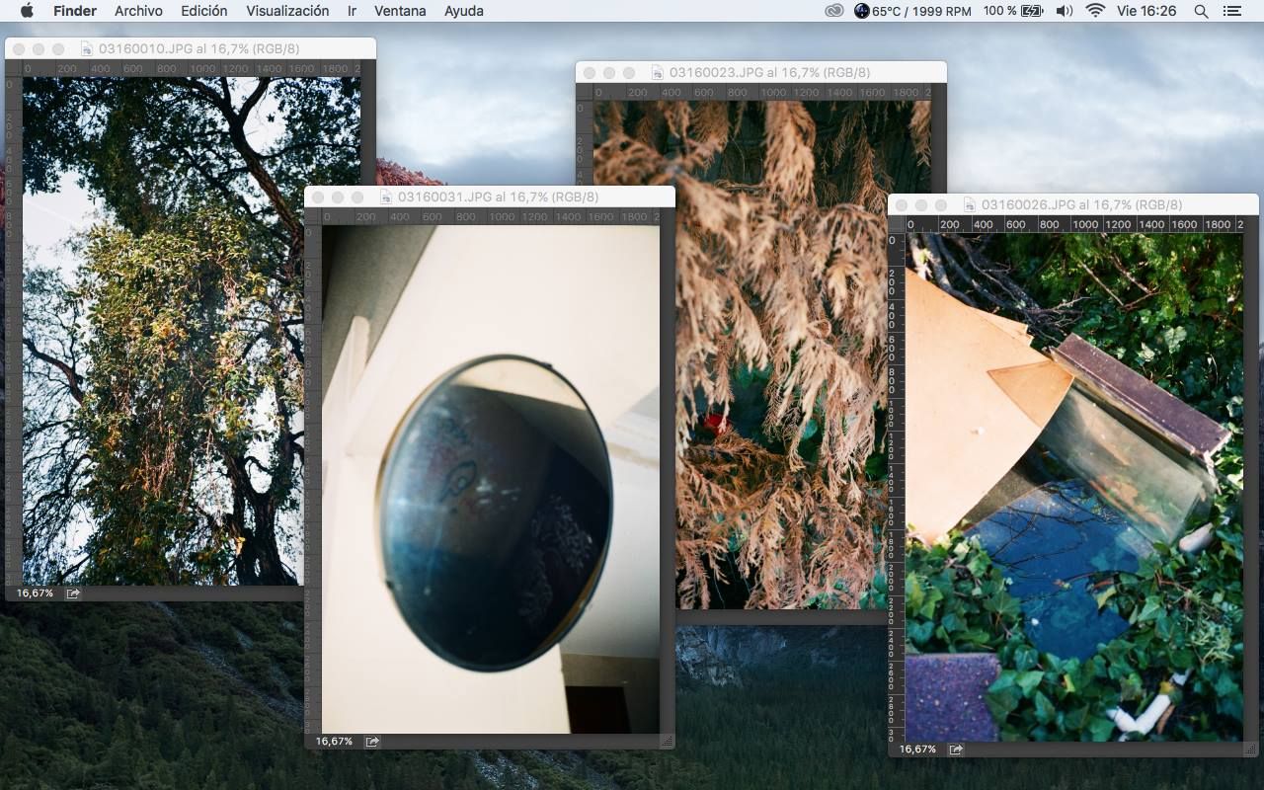This screenshot has height=790, width=1264.
Task: Open the Ventana menu
Action: pos(400,11)
